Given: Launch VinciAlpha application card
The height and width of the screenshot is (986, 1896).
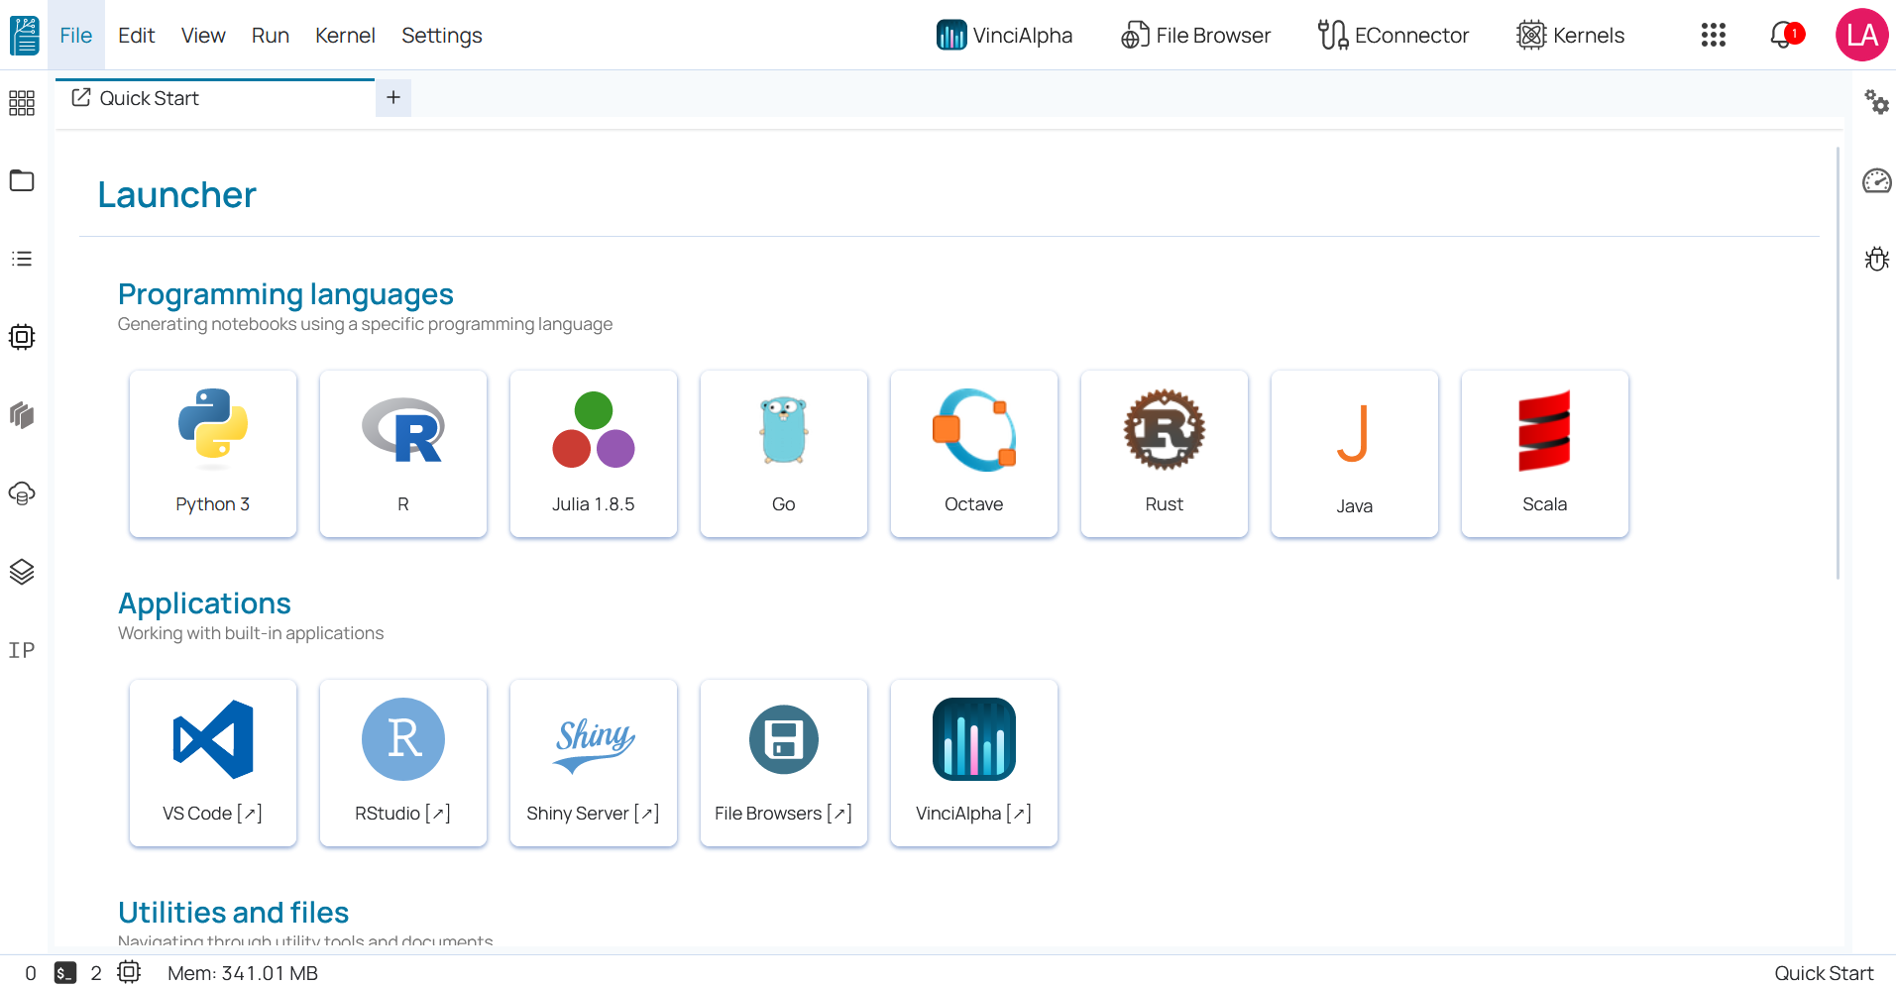Looking at the screenshot, I should pyautogui.click(x=974, y=763).
